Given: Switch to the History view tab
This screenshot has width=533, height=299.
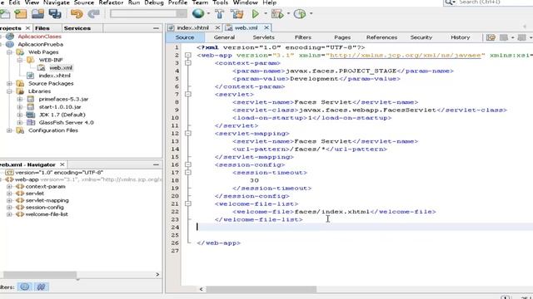Looking at the screenshot, I should click(x=461, y=37).
